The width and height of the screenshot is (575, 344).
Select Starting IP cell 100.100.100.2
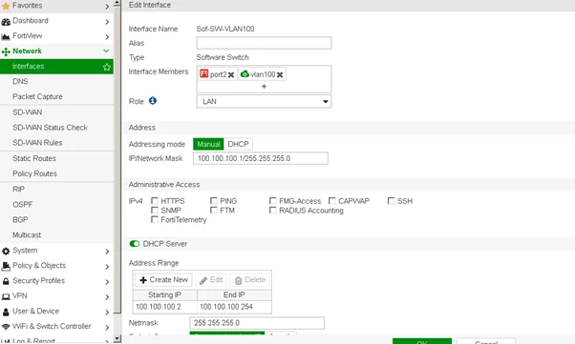tap(165, 307)
